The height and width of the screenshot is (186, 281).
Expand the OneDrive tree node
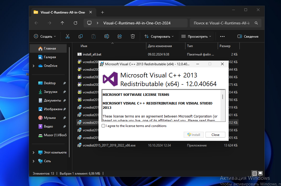pyautogui.click(x=33, y=66)
